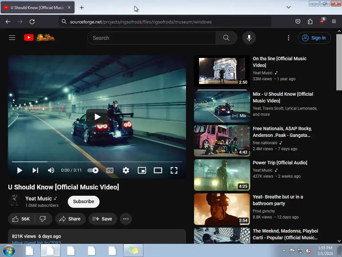
Task: Open The Weeknd, Madonna Popular video title
Action: click(x=285, y=234)
